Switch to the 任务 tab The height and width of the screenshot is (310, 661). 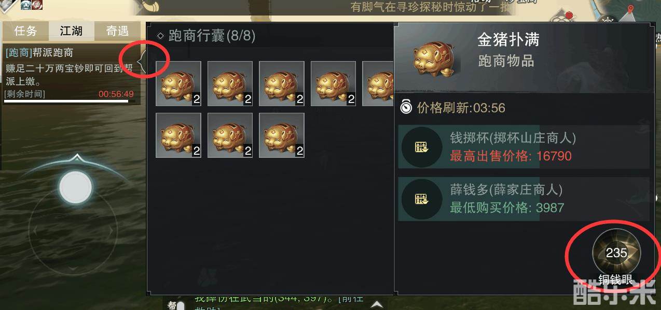click(x=25, y=31)
